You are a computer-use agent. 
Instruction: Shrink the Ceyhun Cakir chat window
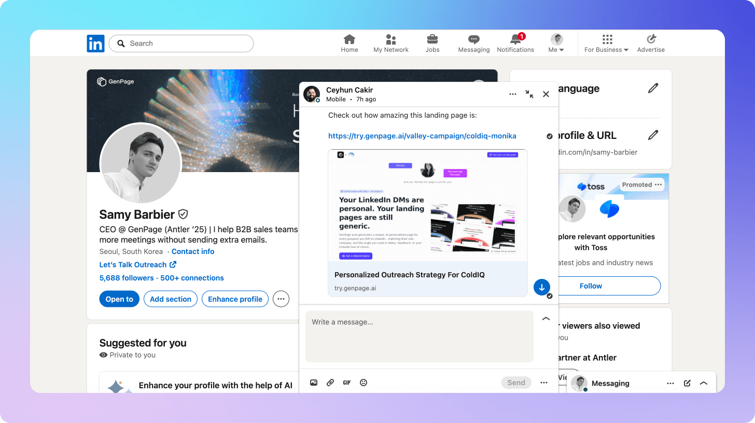pyautogui.click(x=529, y=94)
